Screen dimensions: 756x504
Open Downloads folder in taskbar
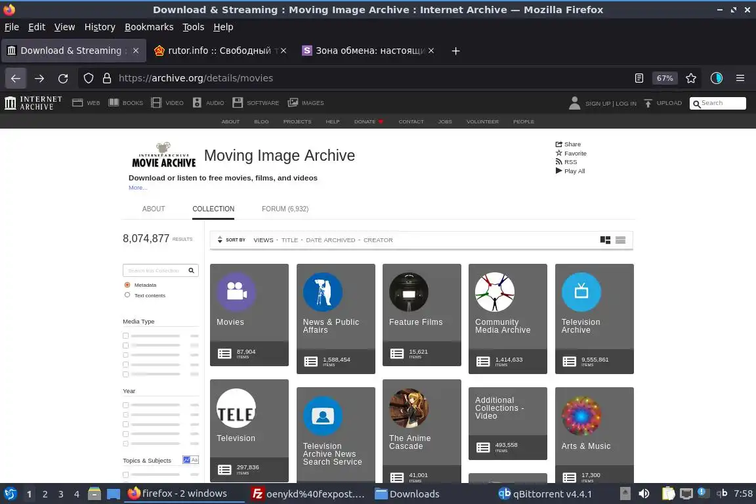point(408,494)
